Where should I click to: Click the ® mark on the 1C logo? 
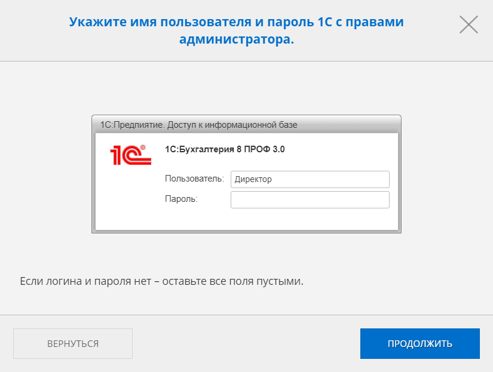[142, 147]
